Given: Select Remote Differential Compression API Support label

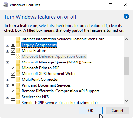Looking at the screenshot, I should [61, 91].
